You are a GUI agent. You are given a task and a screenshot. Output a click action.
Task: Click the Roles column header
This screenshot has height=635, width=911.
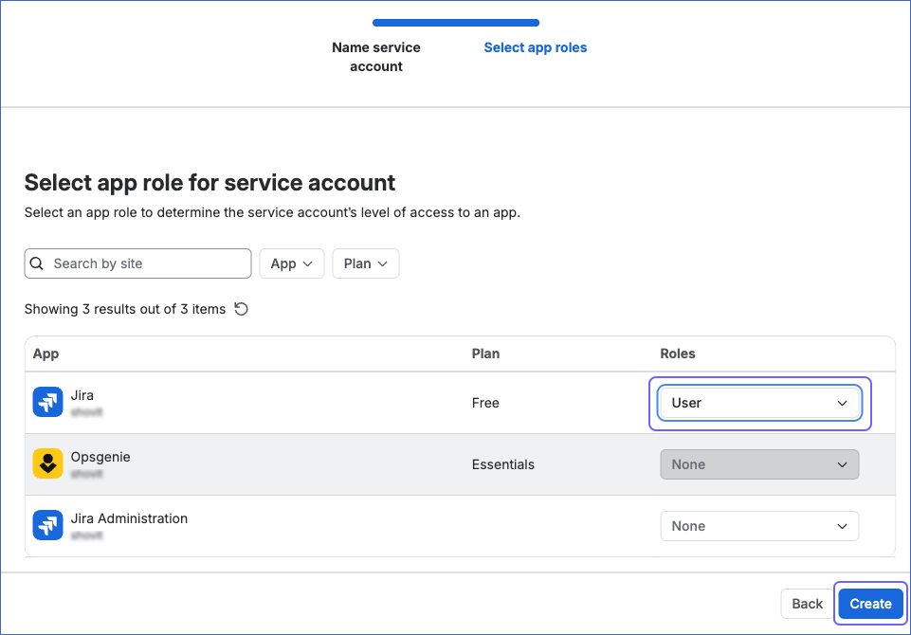tap(678, 354)
